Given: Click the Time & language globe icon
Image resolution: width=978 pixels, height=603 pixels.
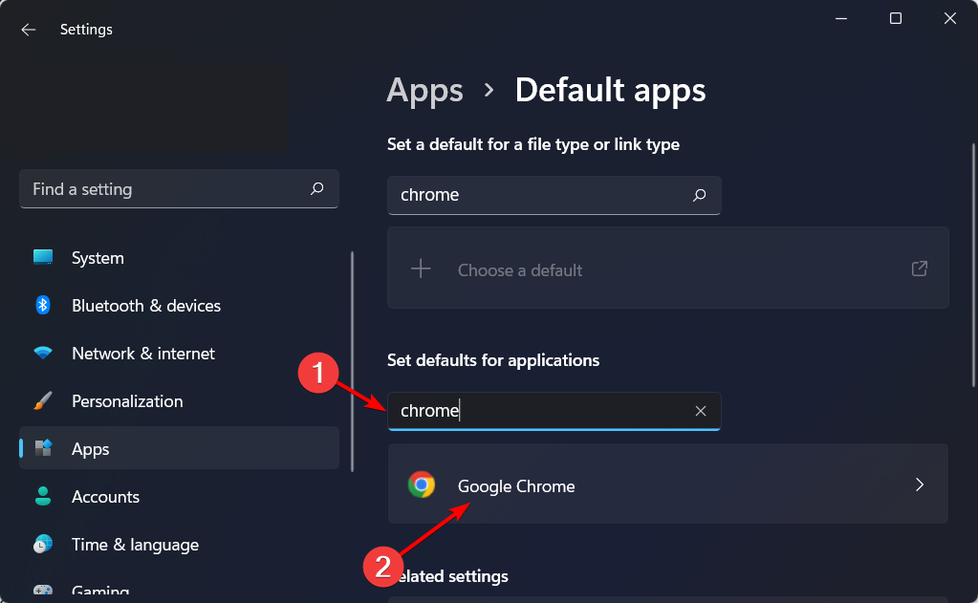Looking at the screenshot, I should tap(43, 544).
